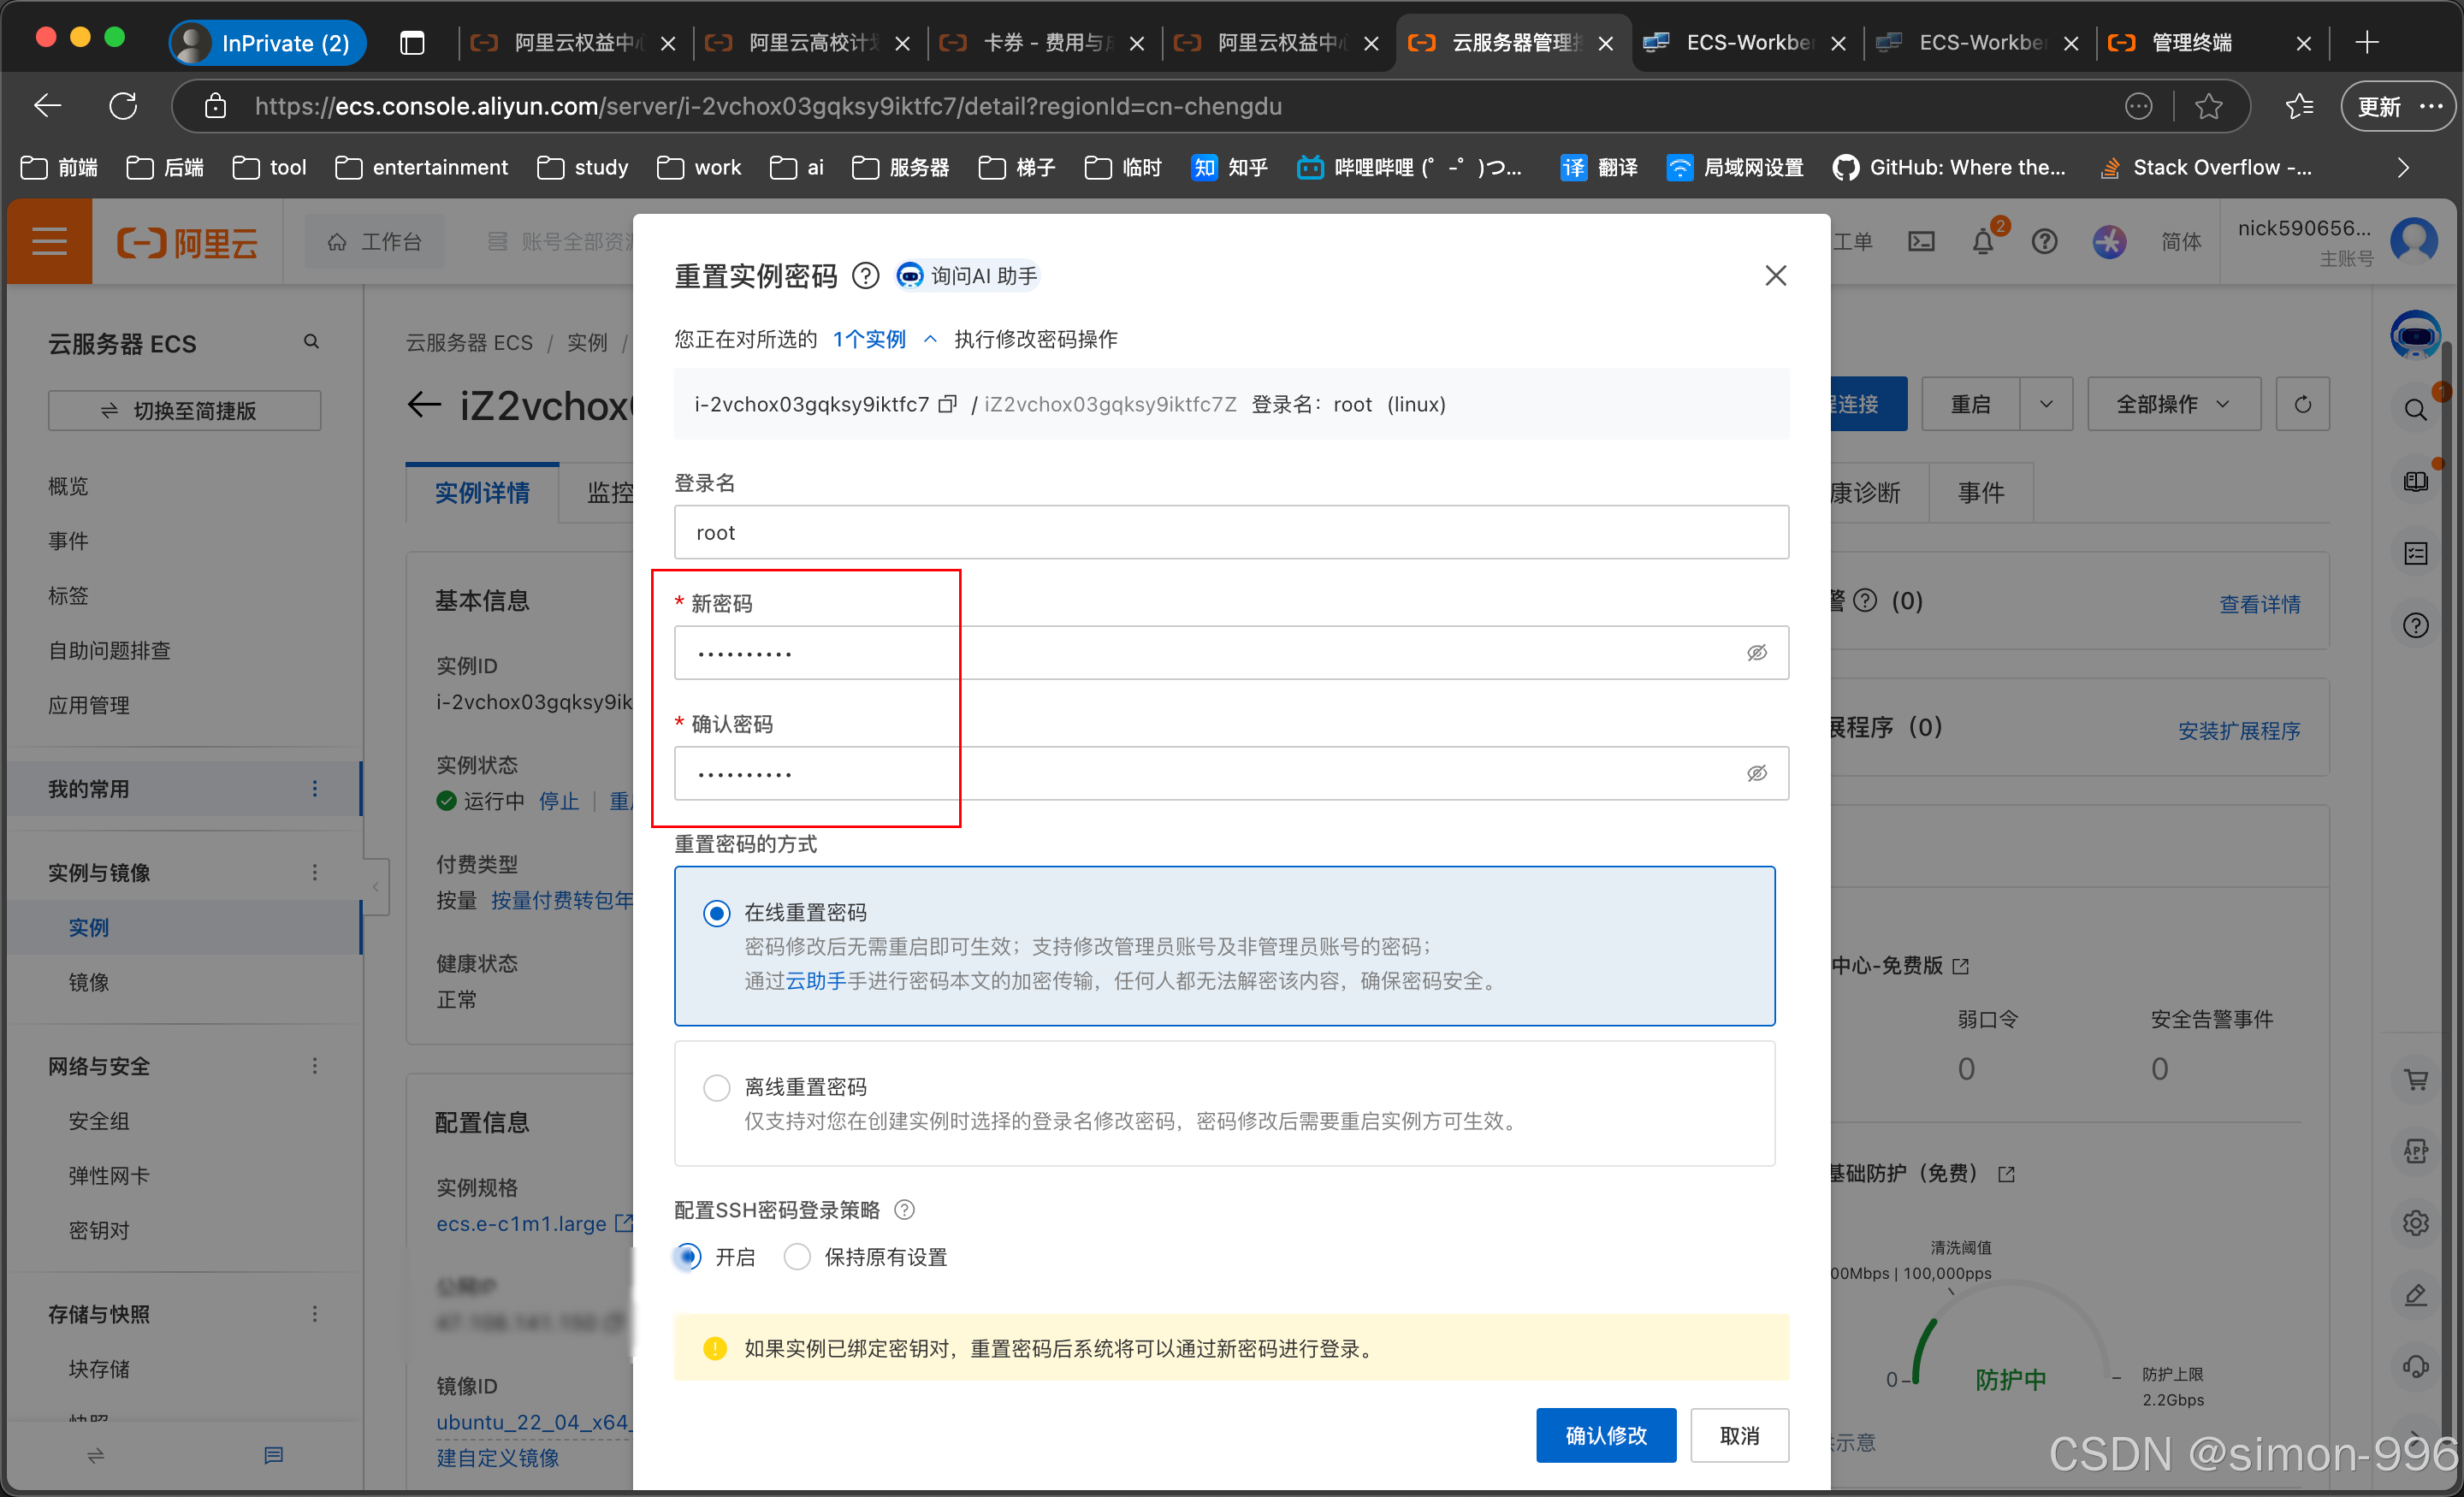Open SSH password policy help tooltip
2464x1497 pixels.
[x=904, y=1210]
